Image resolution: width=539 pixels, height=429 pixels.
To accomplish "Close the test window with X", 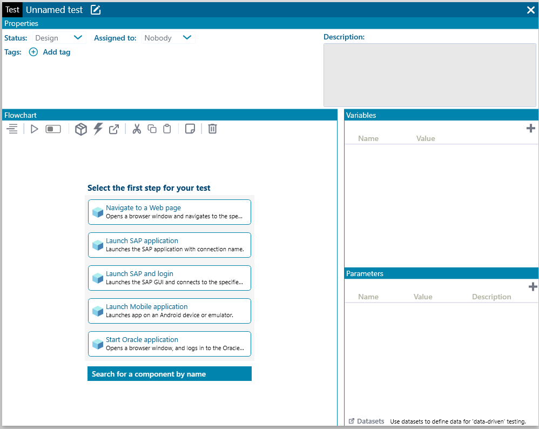I will 531,10.
